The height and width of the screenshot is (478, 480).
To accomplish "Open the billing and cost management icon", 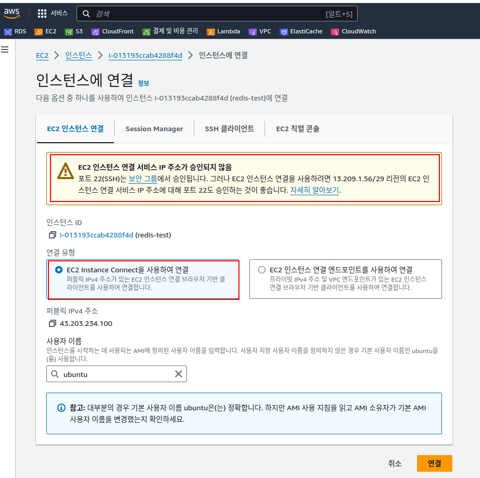I will click(x=146, y=32).
